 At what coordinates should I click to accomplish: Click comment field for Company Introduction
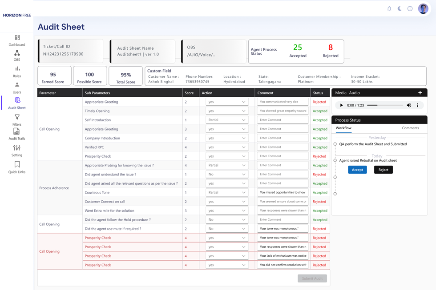(283, 138)
